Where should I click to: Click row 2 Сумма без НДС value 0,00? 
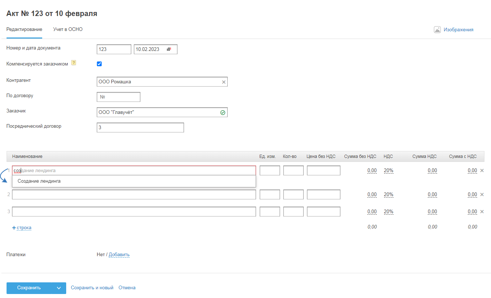pyautogui.click(x=372, y=194)
